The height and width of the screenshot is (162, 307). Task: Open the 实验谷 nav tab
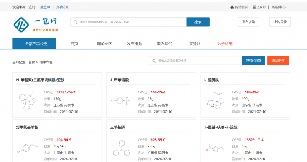[x=195, y=44]
